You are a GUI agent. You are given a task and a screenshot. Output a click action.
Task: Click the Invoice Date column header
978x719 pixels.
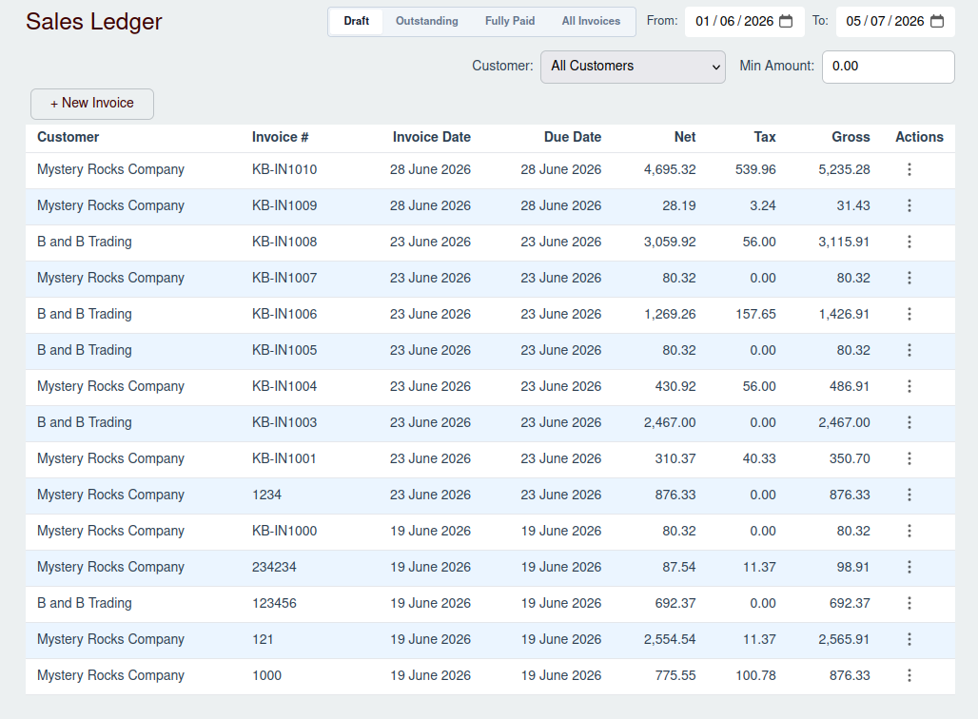(432, 137)
